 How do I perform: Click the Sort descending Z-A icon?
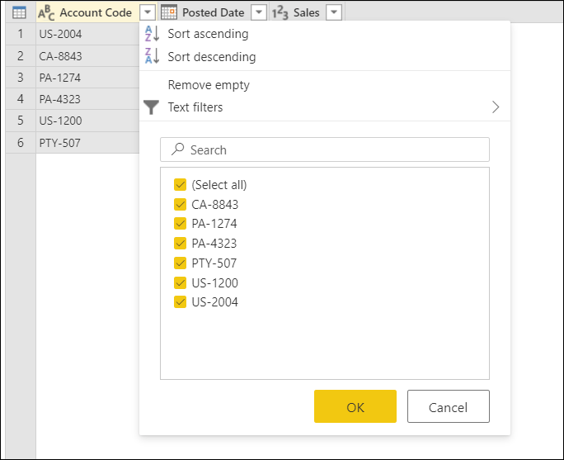tap(152, 56)
